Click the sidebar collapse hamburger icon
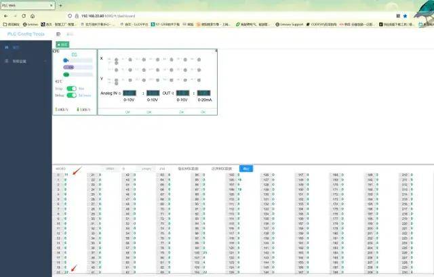434x277 pixels. click(x=58, y=33)
